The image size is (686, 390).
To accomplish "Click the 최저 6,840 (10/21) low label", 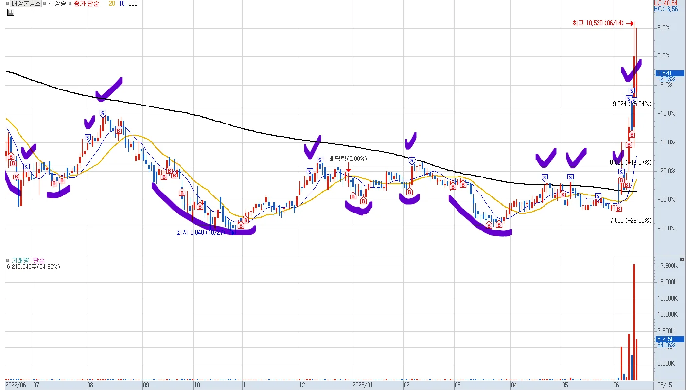I will (x=201, y=232).
